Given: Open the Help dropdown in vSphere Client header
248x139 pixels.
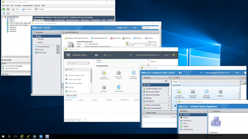Looking at the screenshot, I should coord(167,55).
